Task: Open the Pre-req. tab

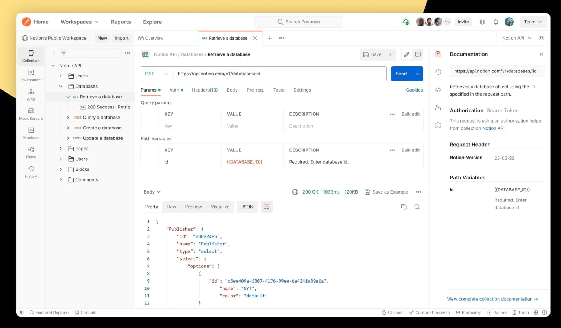Action: tap(255, 90)
